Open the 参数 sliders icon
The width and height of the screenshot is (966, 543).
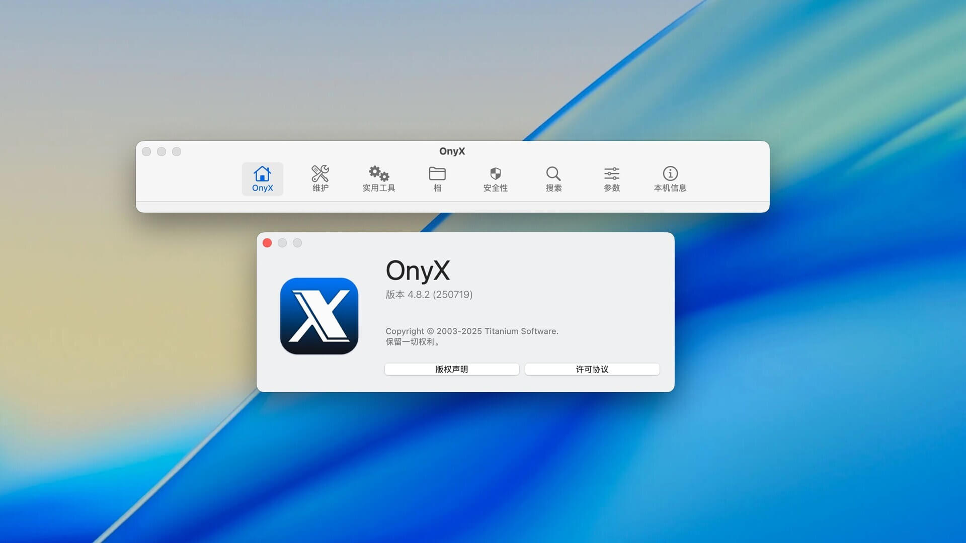point(612,179)
